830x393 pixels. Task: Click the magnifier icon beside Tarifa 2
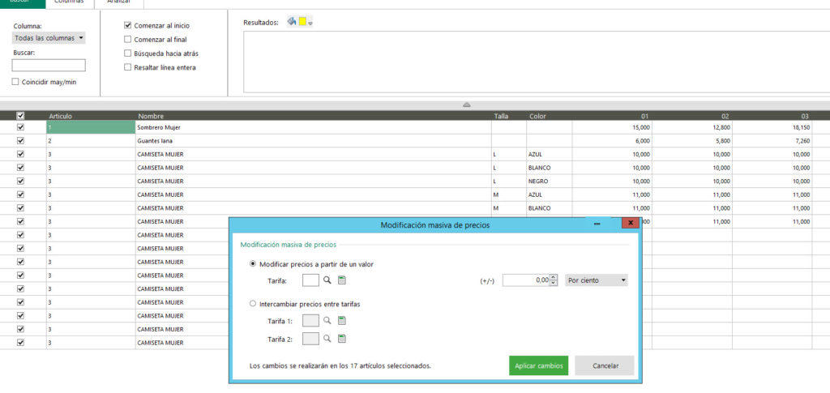pos(327,339)
